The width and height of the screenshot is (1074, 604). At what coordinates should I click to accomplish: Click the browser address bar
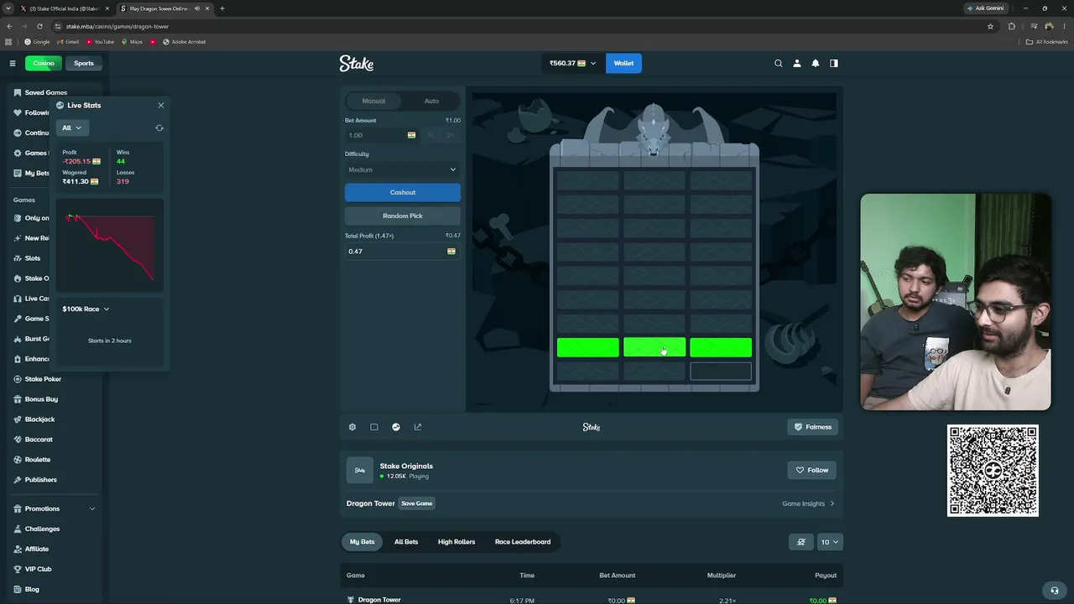pyautogui.click(x=520, y=26)
